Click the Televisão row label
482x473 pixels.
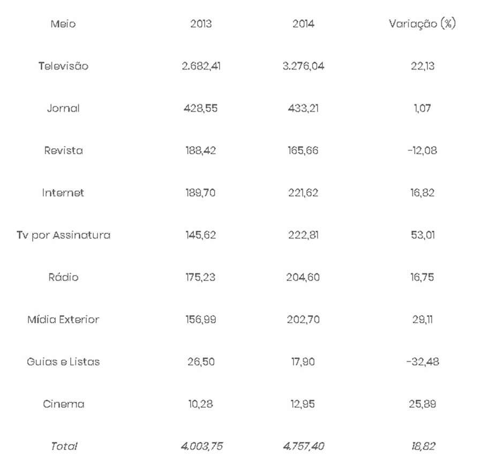pos(63,66)
